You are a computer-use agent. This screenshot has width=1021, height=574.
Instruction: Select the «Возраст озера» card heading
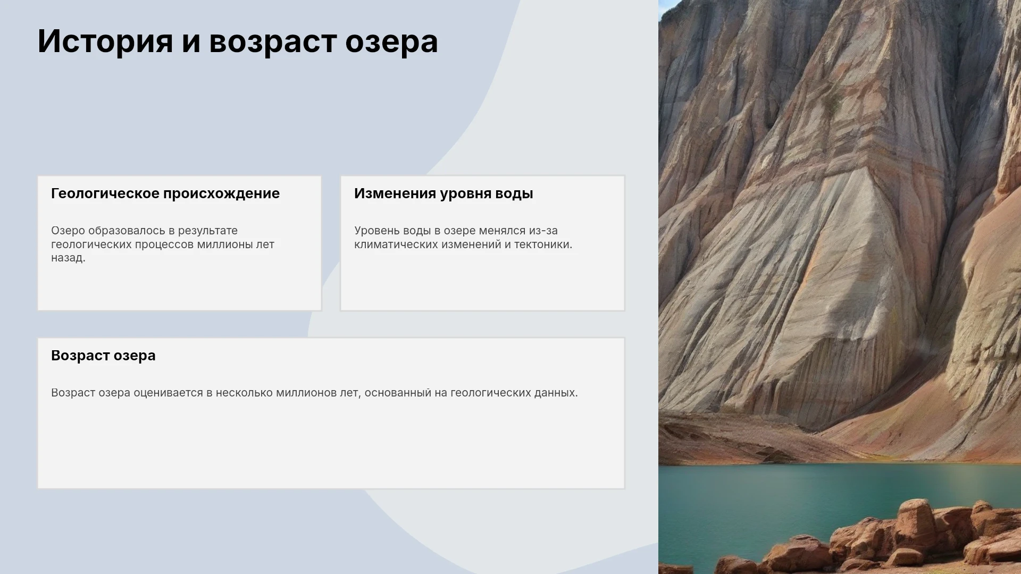[x=103, y=356]
